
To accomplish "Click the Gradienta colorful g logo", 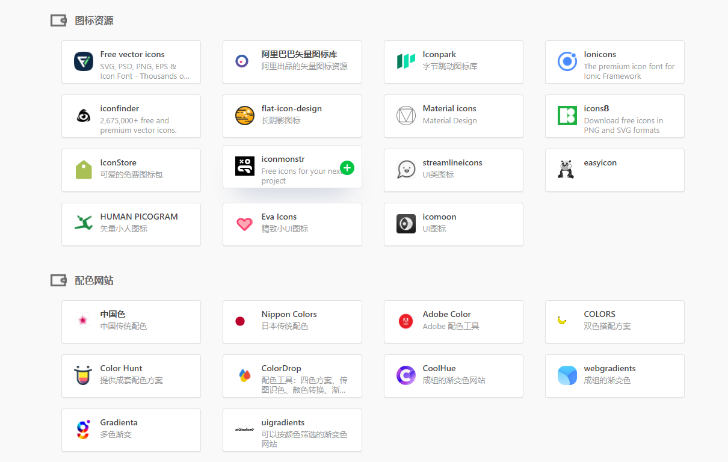I will click(x=83, y=430).
